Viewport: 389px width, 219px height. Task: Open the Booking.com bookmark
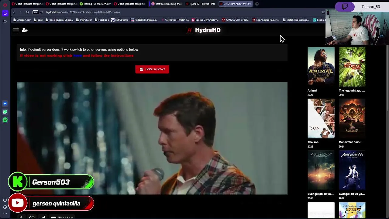pos(59,20)
